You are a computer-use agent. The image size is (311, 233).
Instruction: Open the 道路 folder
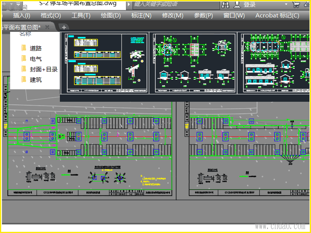31,48
